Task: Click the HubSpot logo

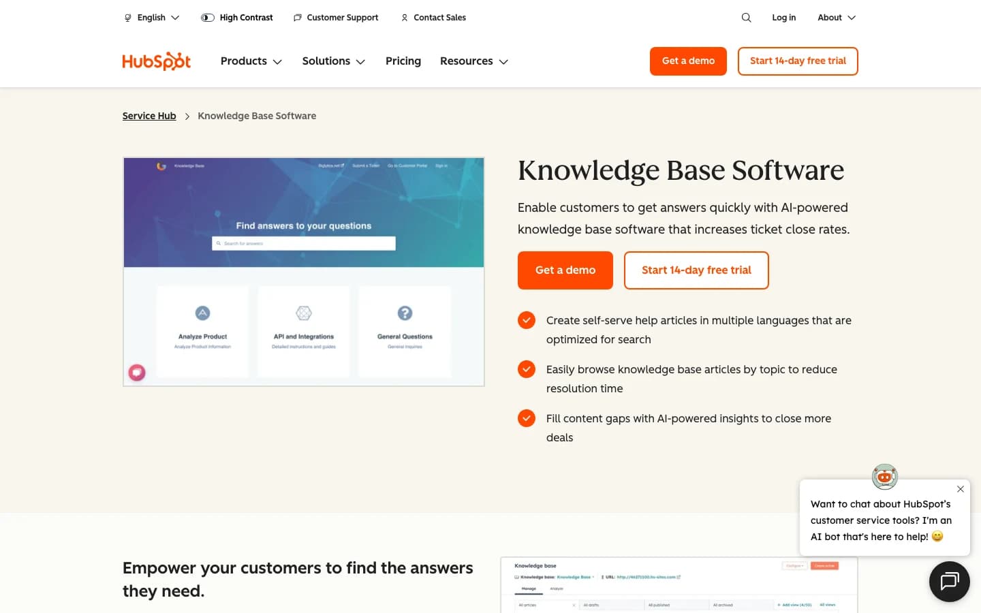Action: click(157, 61)
